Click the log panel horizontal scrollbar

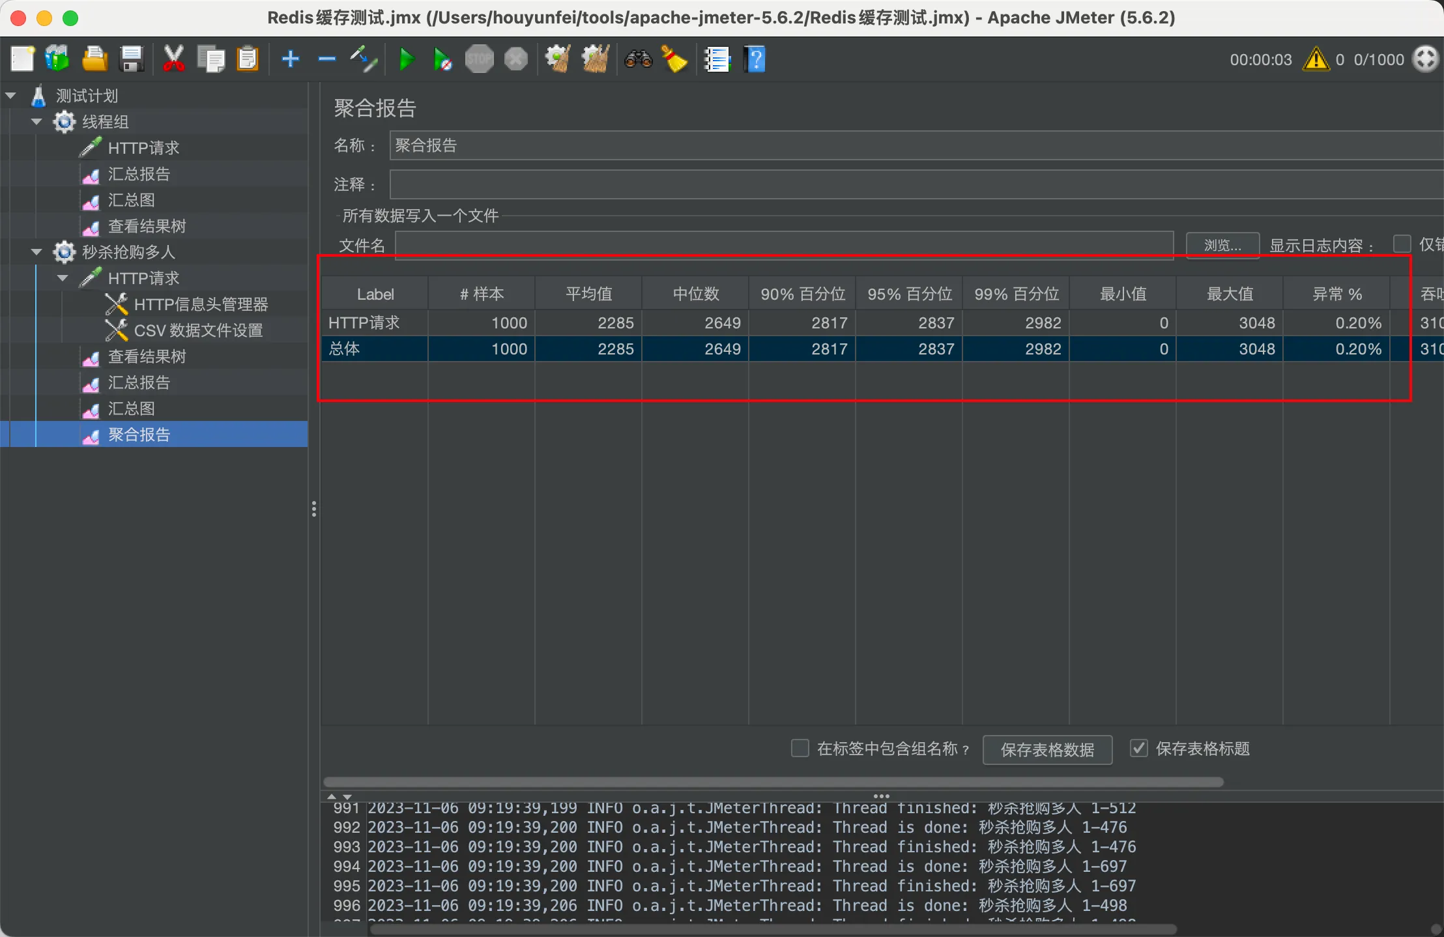click(773, 929)
